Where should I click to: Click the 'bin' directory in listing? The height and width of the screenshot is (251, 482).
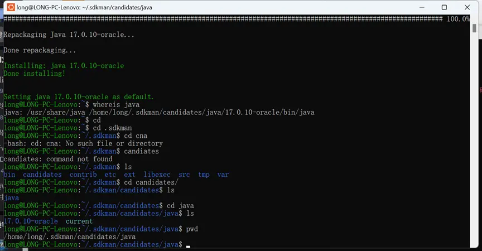9,175
